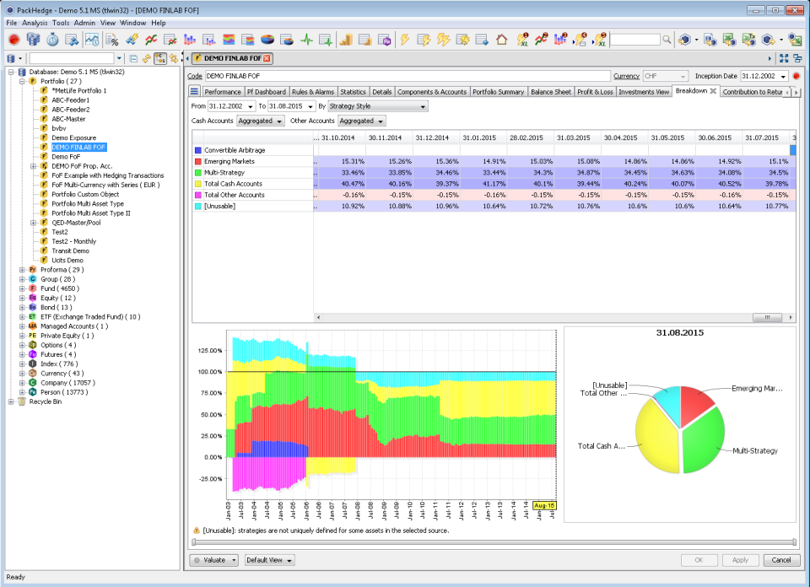Click bar chart icon numbered 3
The image size is (810, 587).
[x=560, y=40]
